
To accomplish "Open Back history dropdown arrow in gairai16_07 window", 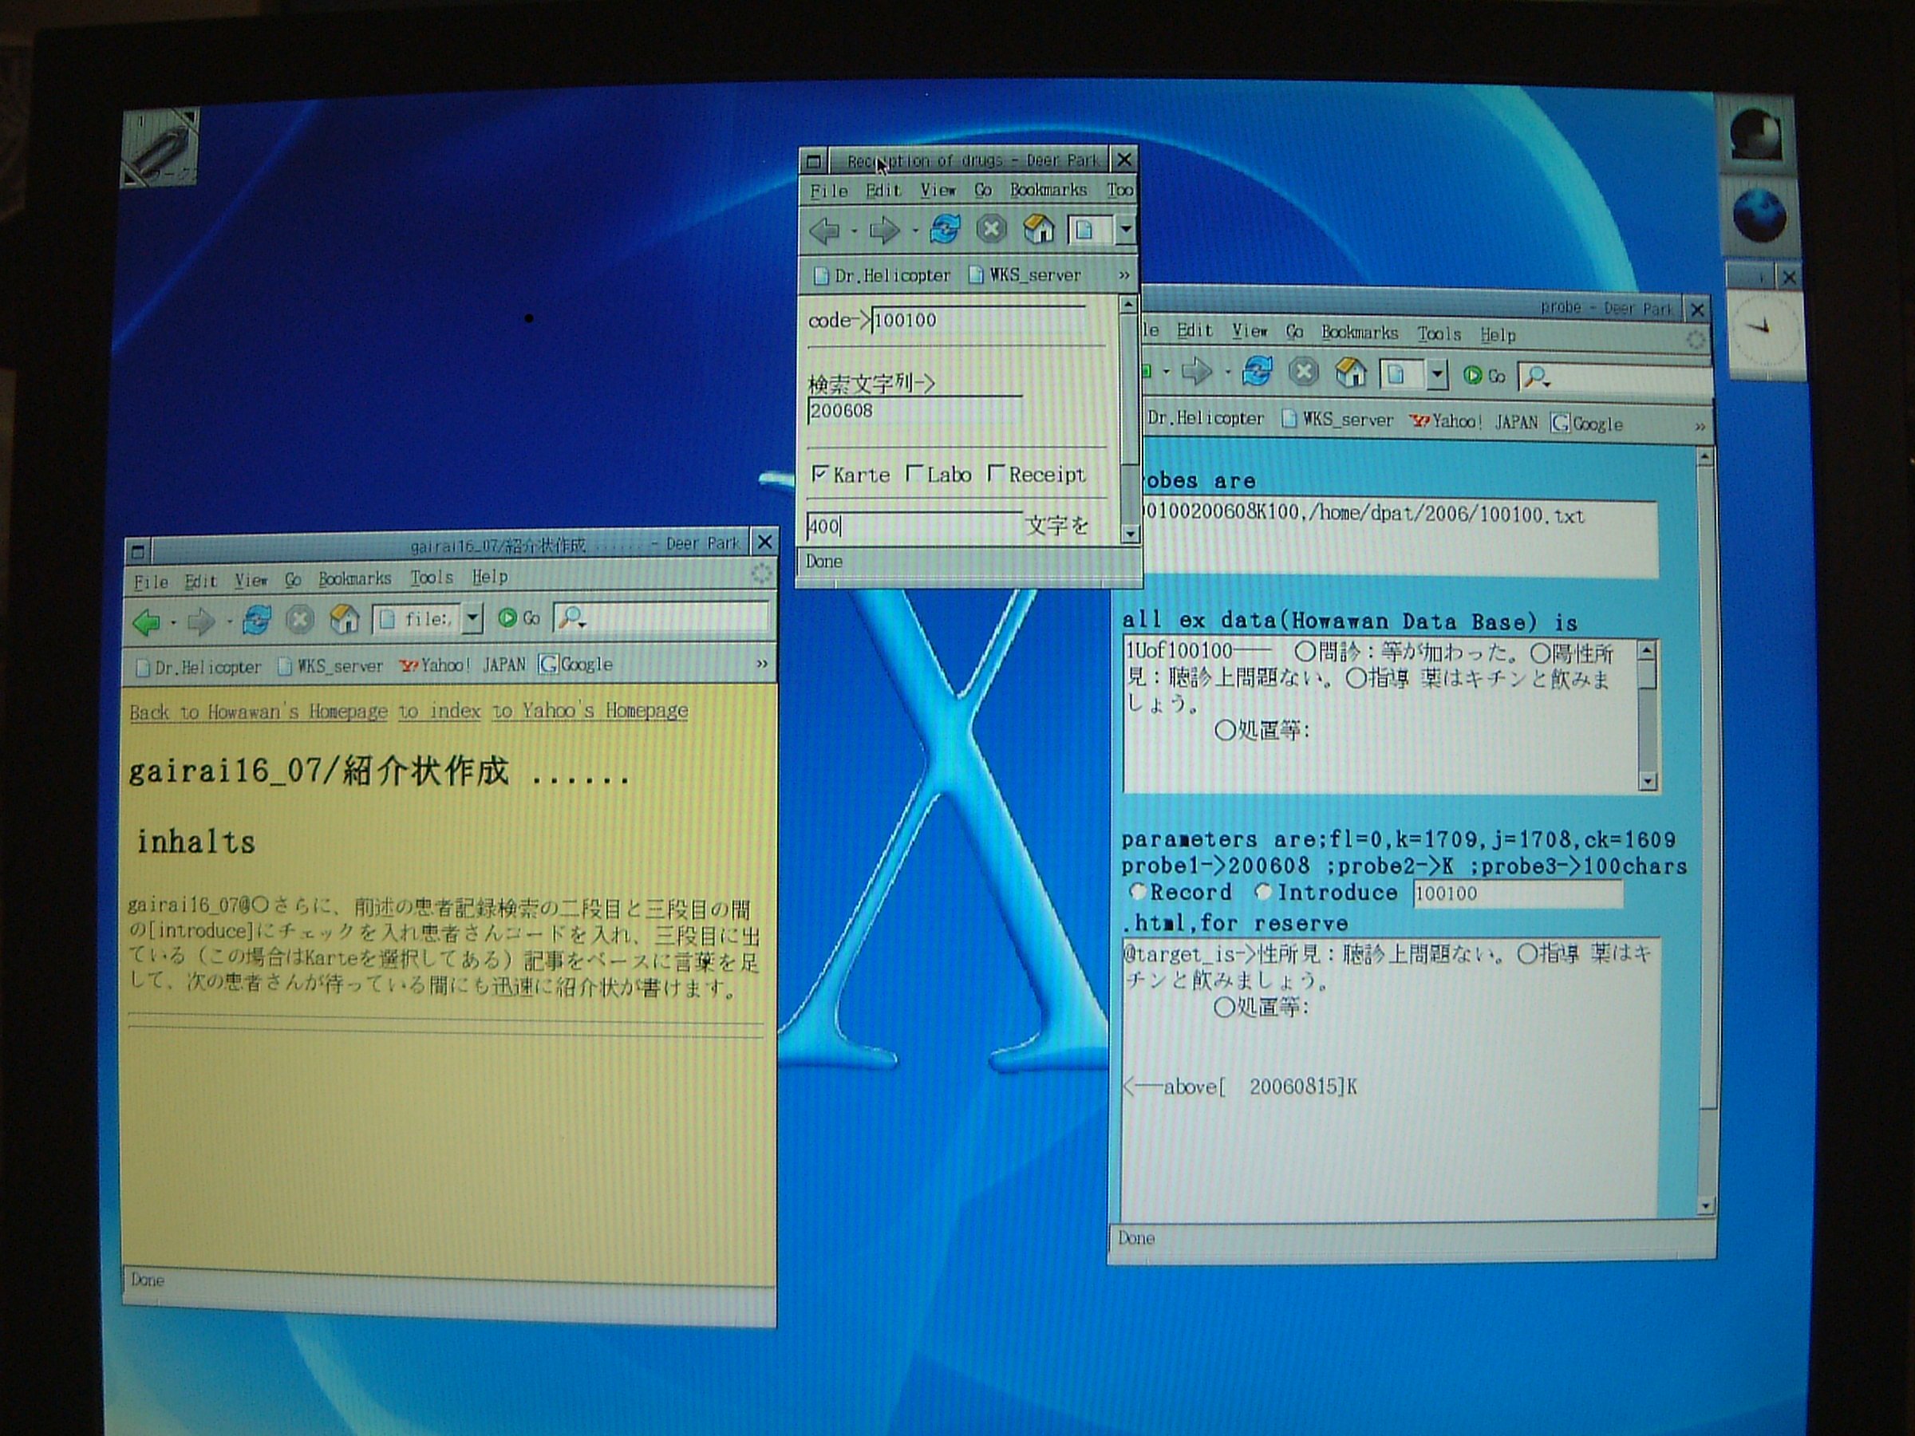I will coord(173,622).
